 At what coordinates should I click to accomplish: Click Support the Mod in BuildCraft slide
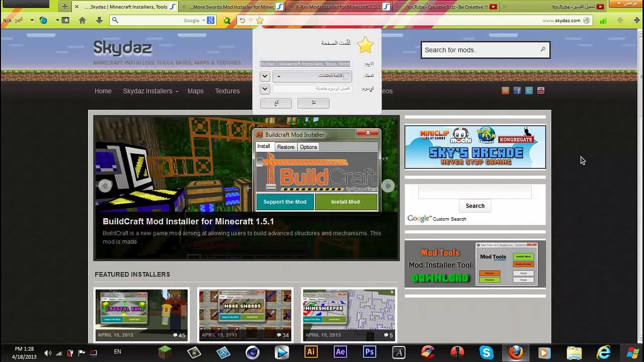[x=285, y=202]
